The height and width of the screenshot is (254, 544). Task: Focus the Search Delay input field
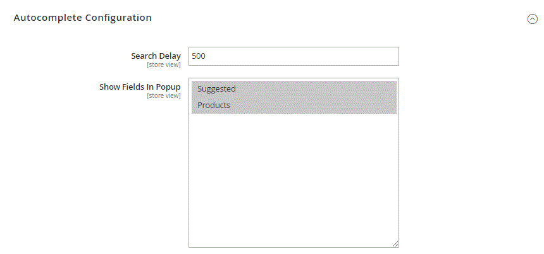click(x=294, y=56)
